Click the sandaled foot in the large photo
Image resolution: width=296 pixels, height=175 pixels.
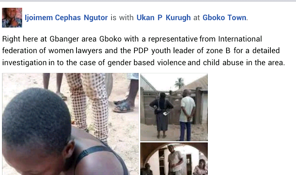(x=123, y=106)
